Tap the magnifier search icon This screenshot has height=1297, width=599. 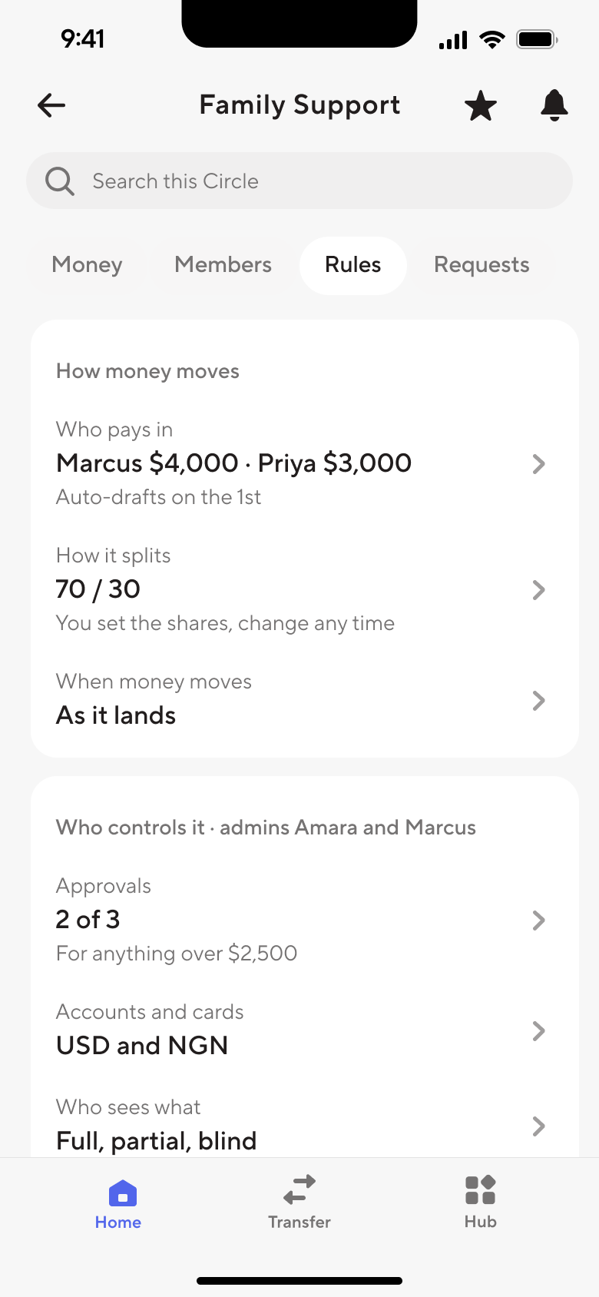pyautogui.click(x=60, y=181)
